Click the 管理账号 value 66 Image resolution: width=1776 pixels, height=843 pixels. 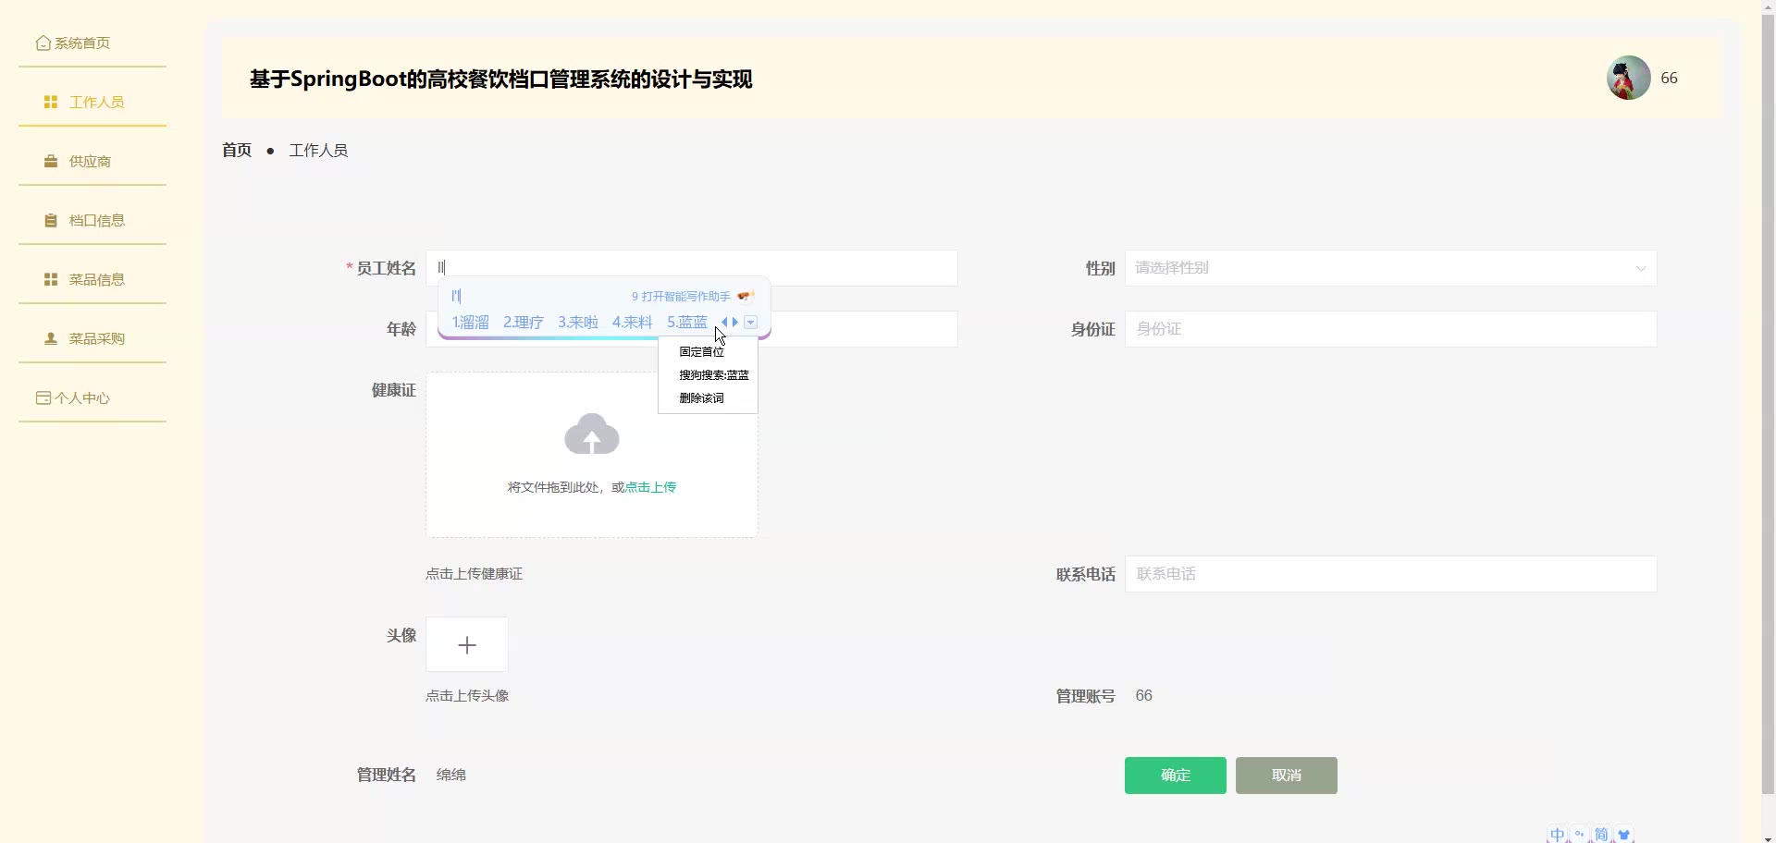tap(1144, 696)
